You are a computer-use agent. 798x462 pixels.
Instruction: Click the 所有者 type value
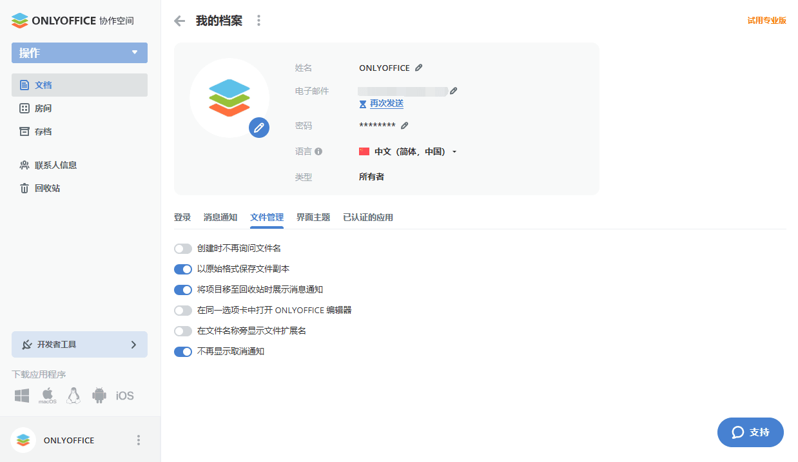pos(371,177)
